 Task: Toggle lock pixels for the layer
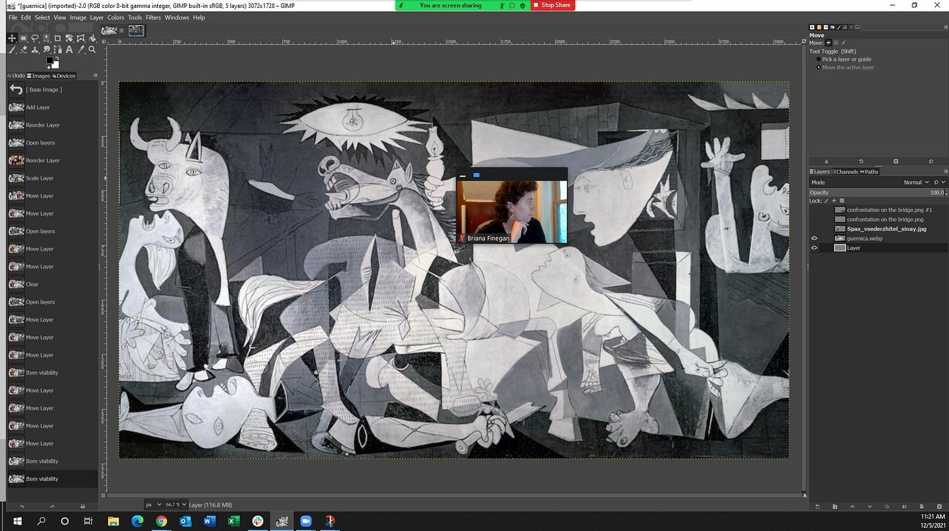[826, 200]
